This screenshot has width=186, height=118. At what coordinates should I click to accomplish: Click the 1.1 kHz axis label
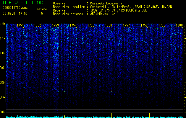pos(3,38)
